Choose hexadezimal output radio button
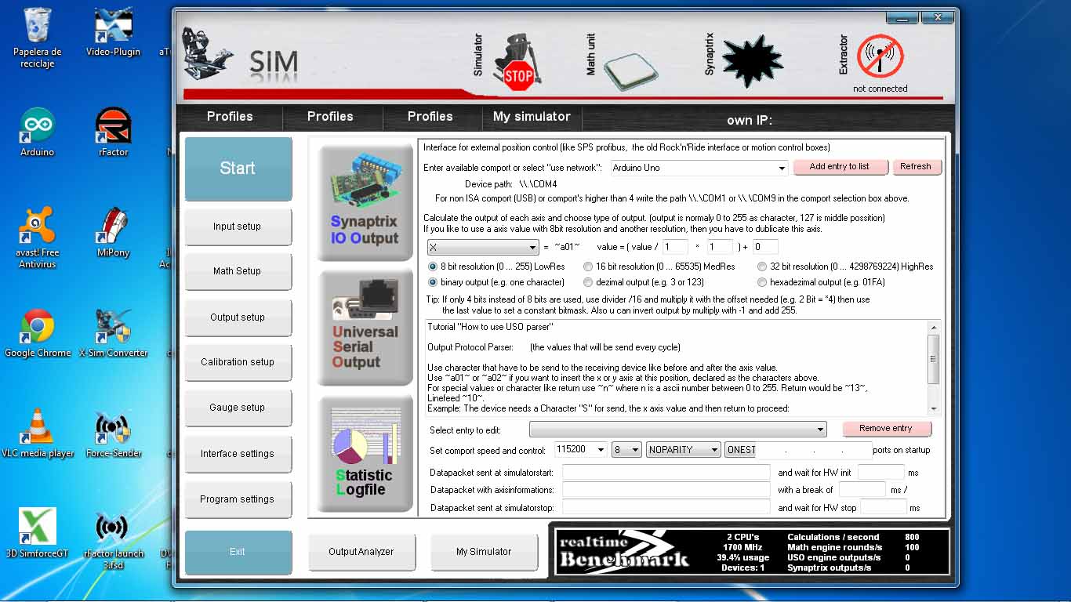This screenshot has height=602, width=1071. pos(762,282)
